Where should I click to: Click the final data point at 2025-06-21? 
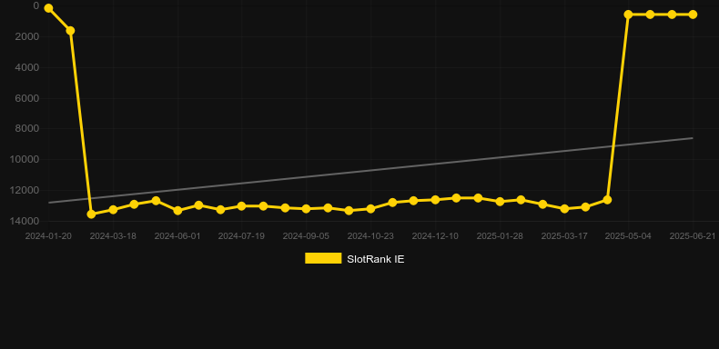(693, 15)
